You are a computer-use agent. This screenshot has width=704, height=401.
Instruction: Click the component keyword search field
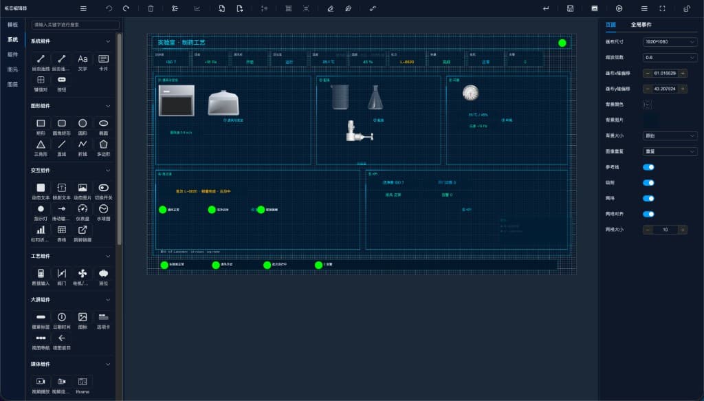pos(76,25)
